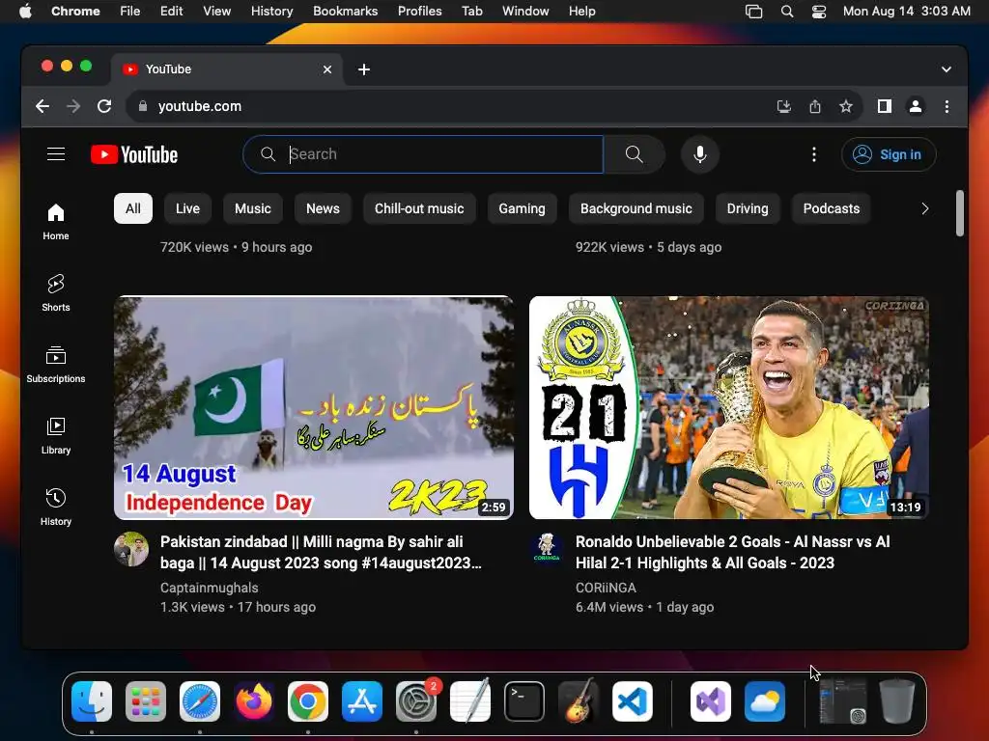Open YouTube settings three-dot menu
Screen dimensions: 989x741
pos(813,154)
